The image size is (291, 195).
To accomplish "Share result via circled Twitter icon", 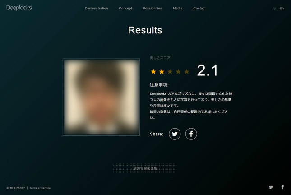I will [175, 134].
